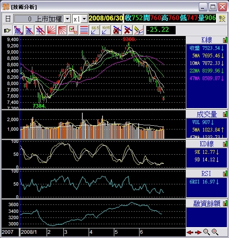Select the red fan lines tool
This screenshot has width=229, height=238.
point(51,30)
